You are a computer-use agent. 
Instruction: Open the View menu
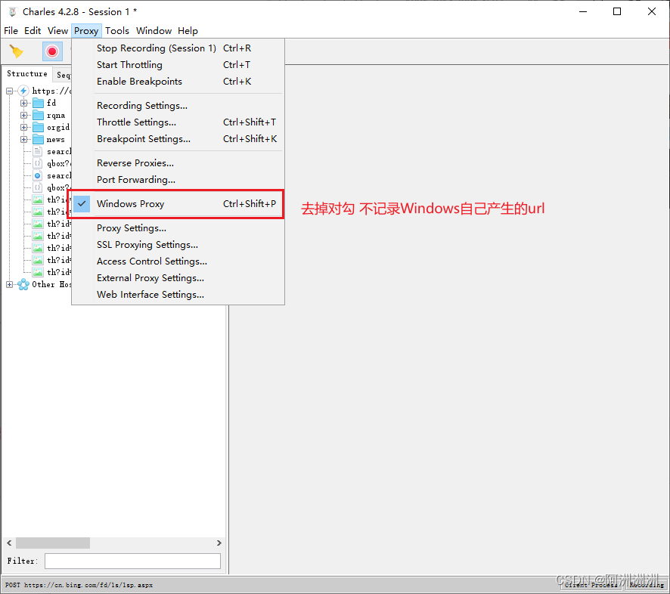57,31
